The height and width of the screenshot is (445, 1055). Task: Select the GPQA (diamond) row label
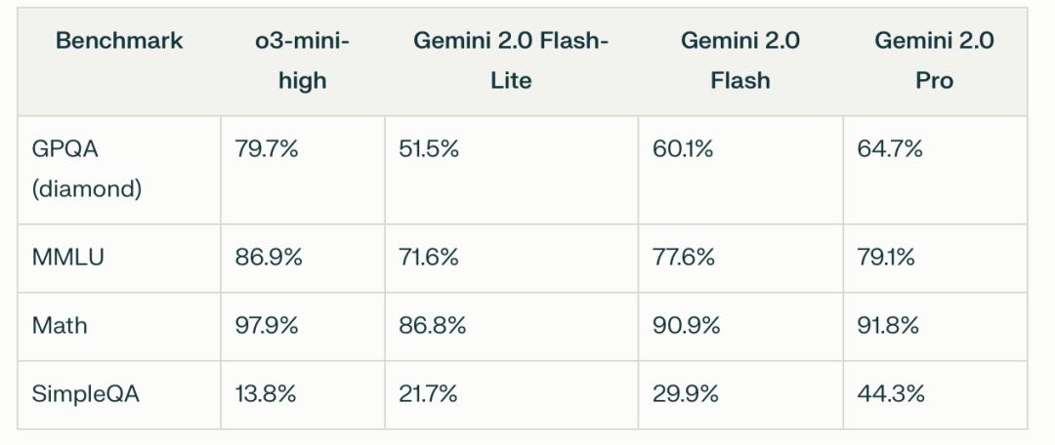tap(87, 169)
